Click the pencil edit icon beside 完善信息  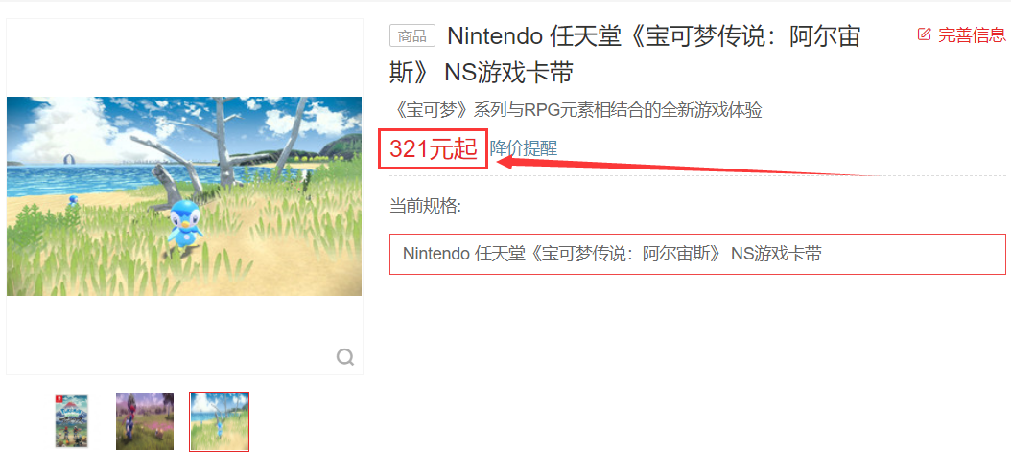coord(924,34)
